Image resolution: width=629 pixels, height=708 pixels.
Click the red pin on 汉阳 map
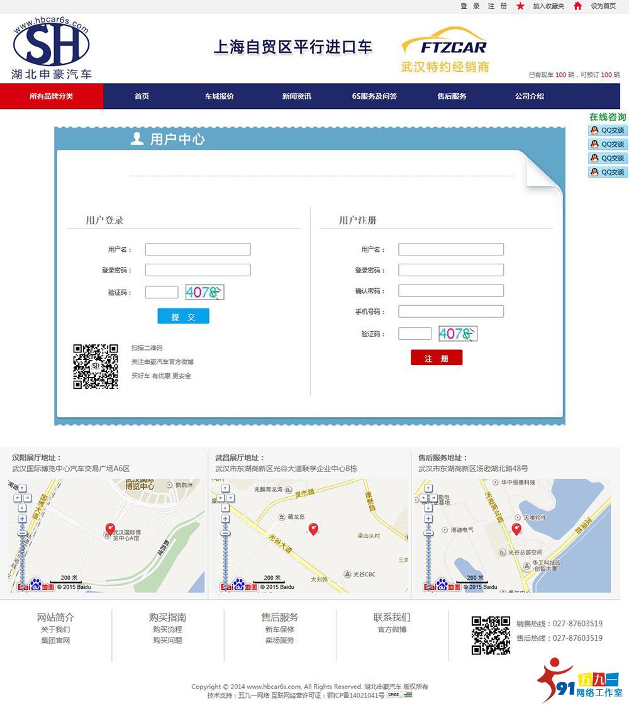tap(111, 529)
